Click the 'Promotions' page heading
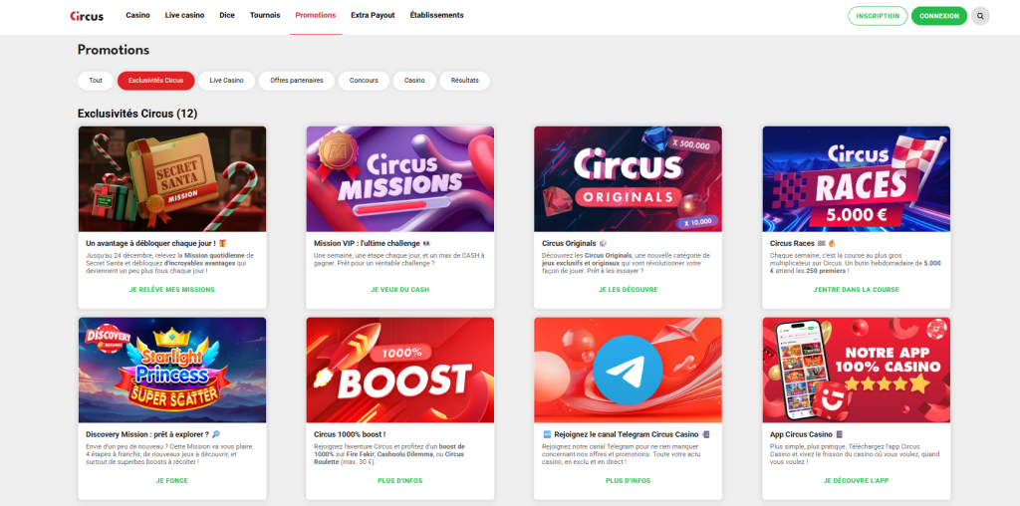Viewport: 1020px width, 506px height. coord(114,50)
